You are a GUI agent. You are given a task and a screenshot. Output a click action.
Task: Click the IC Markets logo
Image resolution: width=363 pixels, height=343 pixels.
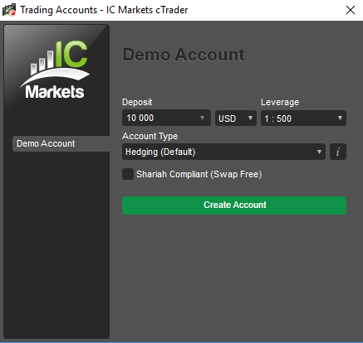click(x=55, y=70)
